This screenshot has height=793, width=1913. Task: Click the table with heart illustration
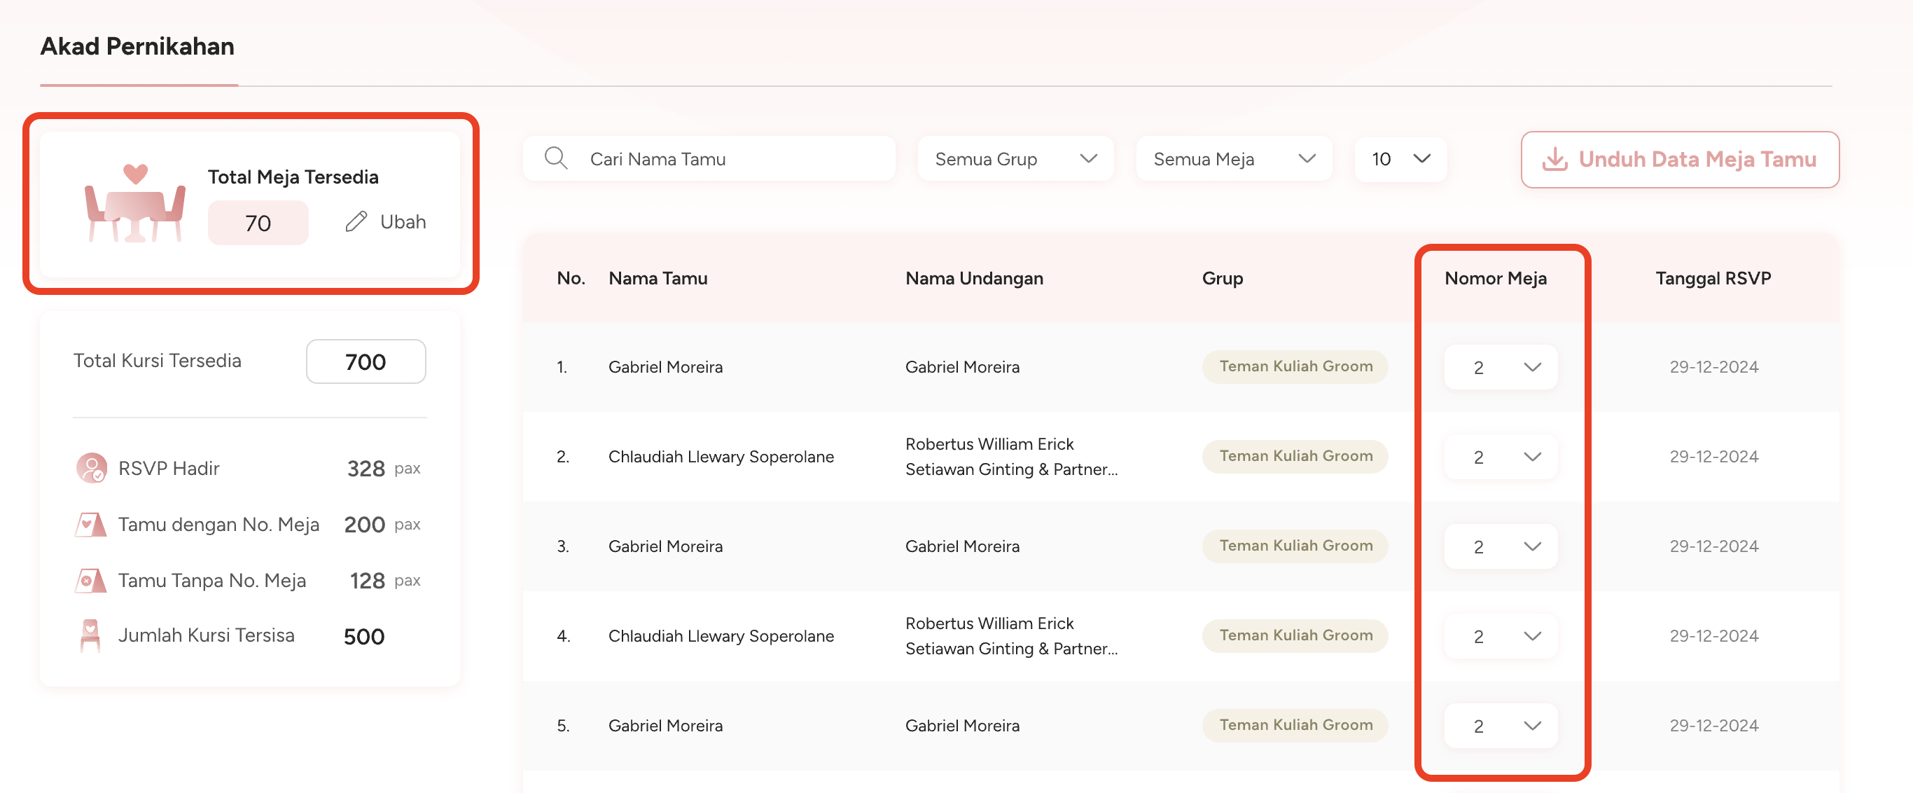coord(134,204)
